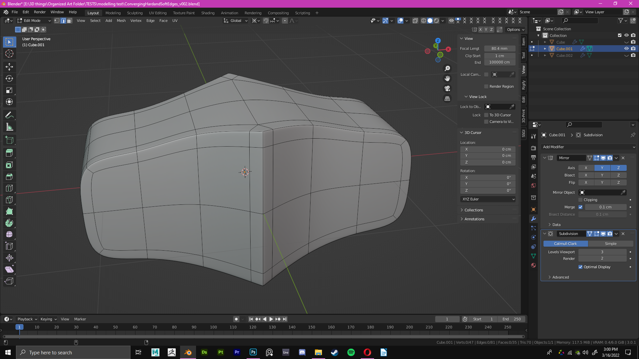Play the animation forward
639x359 pixels.
tap(271, 319)
